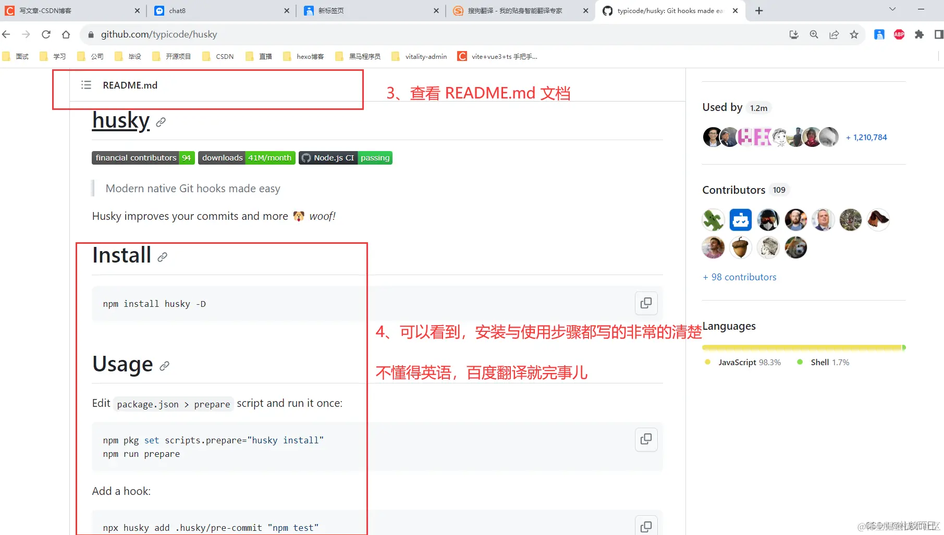Open the zoom magnifier in the address bar
This screenshot has height=535, width=944.
coord(814,34)
